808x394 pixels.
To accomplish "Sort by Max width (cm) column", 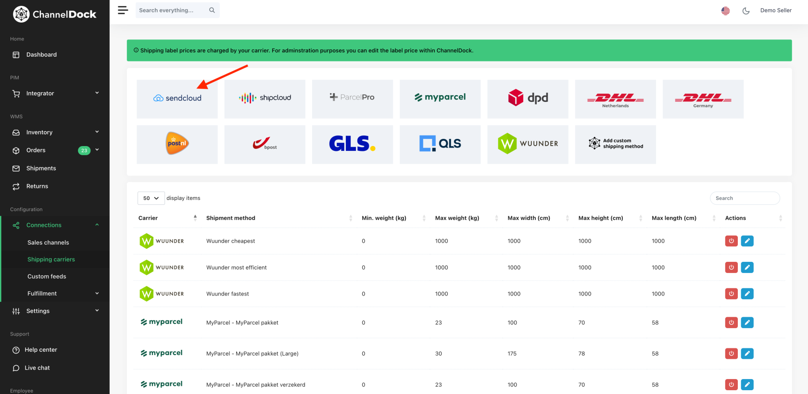I will (x=538, y=218).
